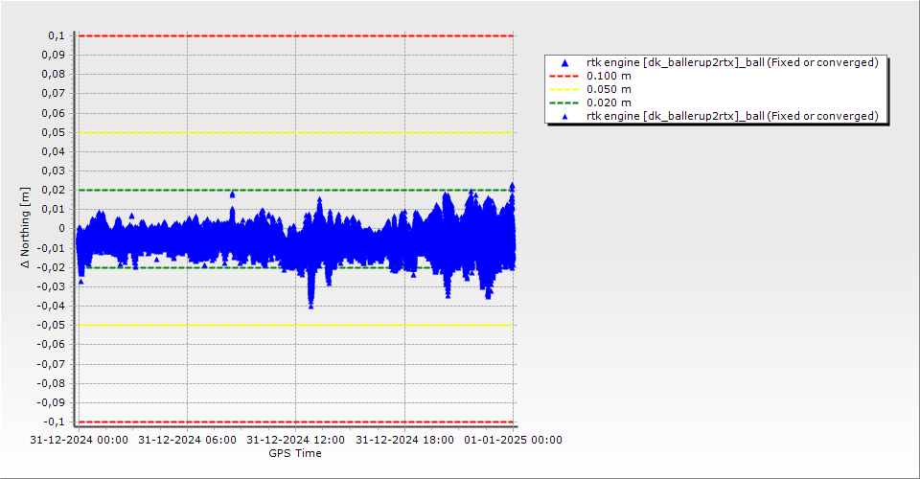Click the '-0,03' y-axis tick label

pos(51,286)
